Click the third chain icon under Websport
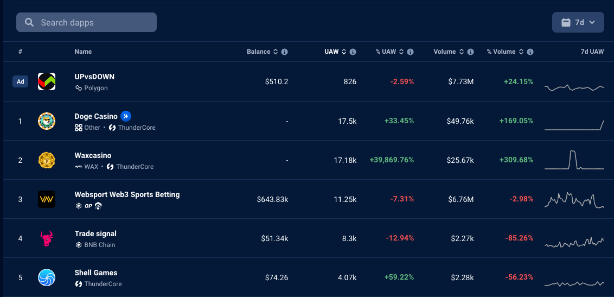The width and height of the screenshot is (614, 297). pos(98,206)
